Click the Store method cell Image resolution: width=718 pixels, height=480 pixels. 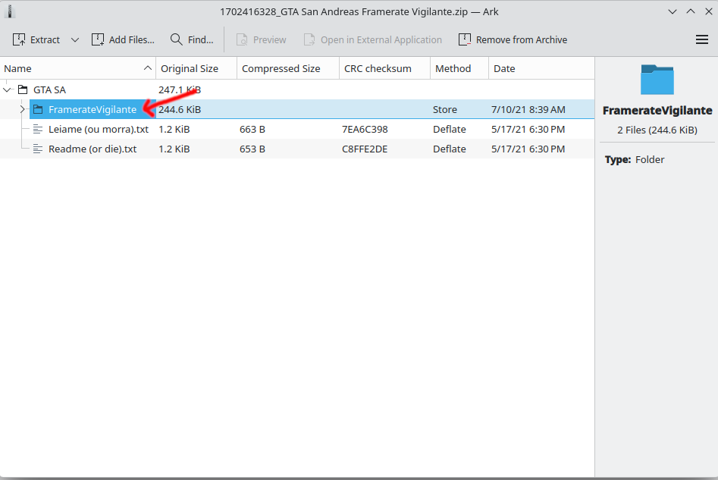pos(444,109)
